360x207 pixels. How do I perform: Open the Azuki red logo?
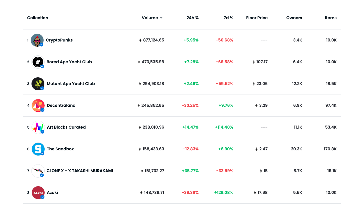38,193
